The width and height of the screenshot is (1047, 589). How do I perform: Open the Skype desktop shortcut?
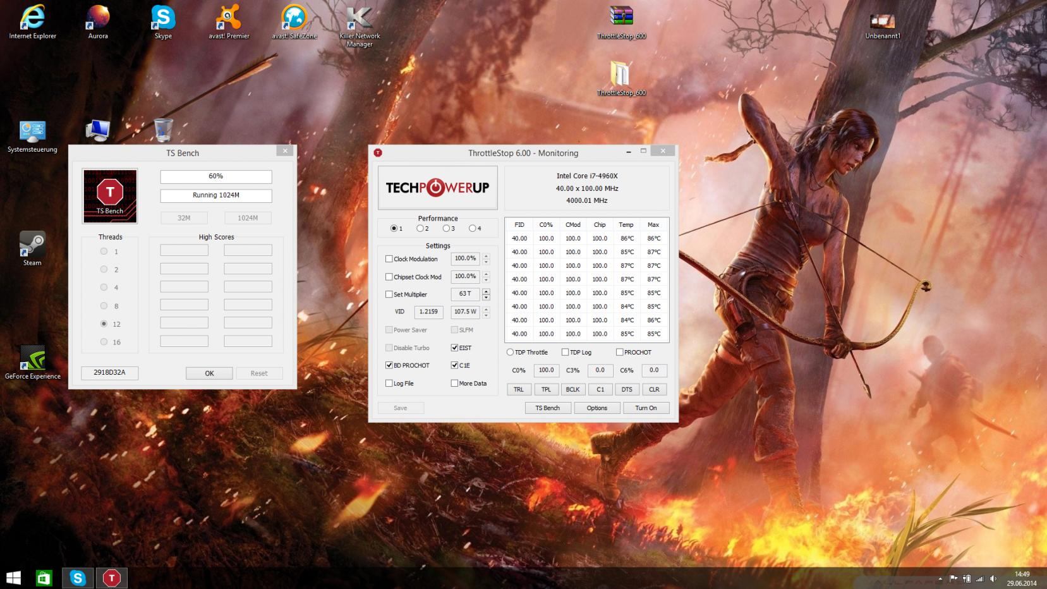point(163,22)
